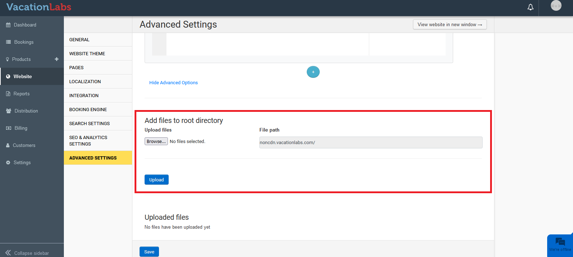View website in new window
Image resolution: width=573 pixels, height=257 pixels.
[x=450, y=24]
